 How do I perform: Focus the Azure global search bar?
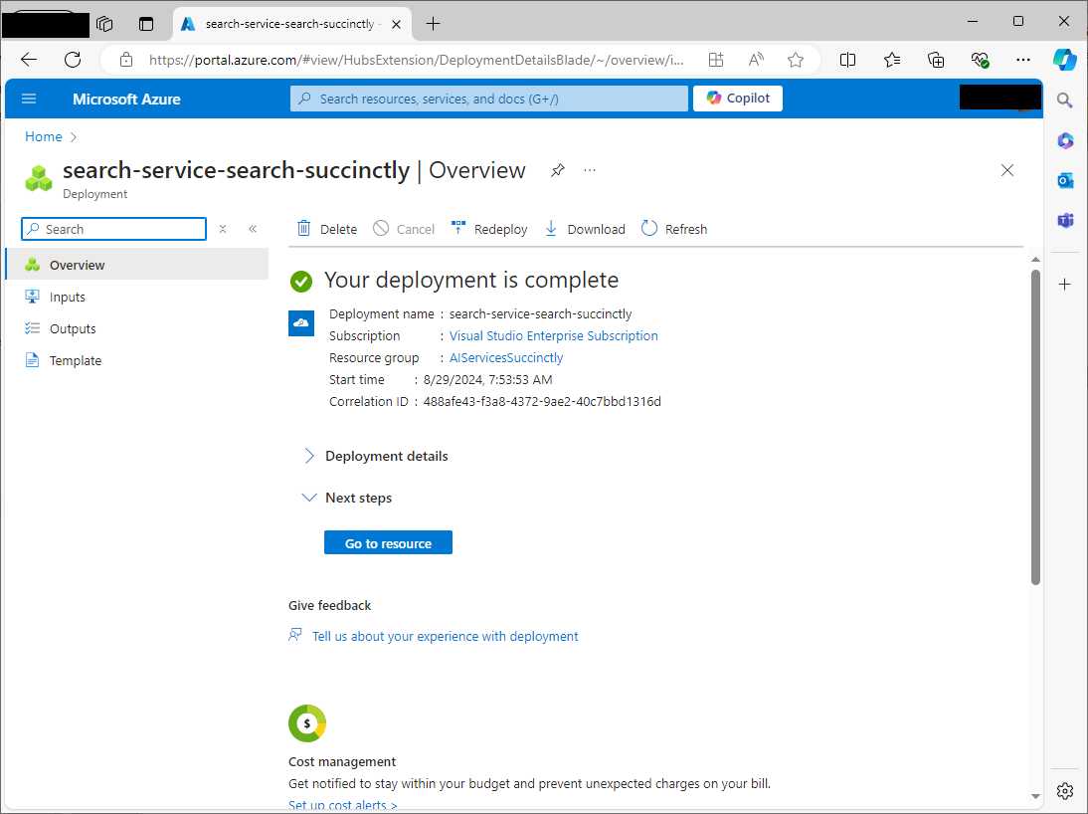click(489, 99)
